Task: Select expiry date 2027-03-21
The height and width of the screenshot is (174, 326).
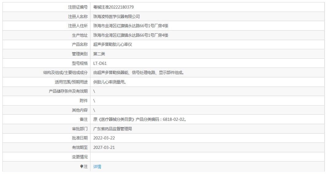Action: (x=104, y=148)
